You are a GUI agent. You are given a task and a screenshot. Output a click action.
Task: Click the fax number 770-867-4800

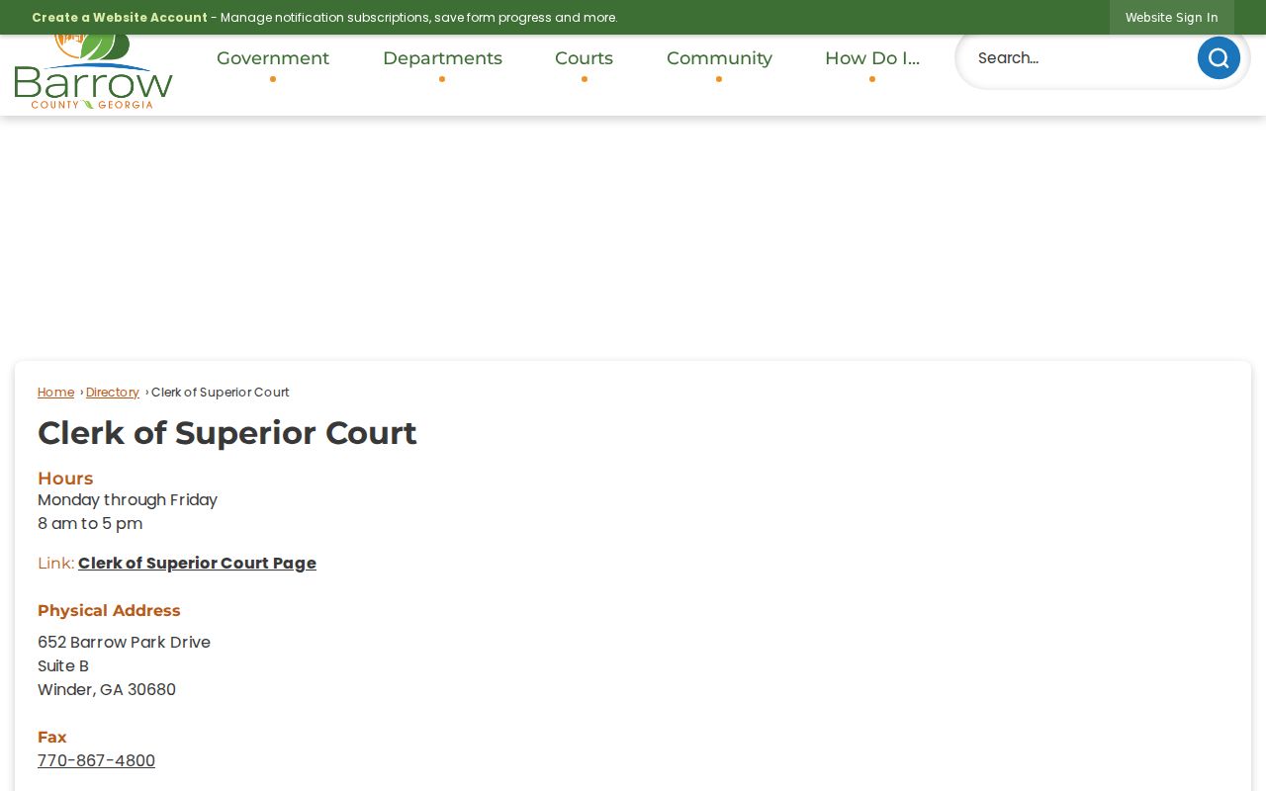click(96, 761)
